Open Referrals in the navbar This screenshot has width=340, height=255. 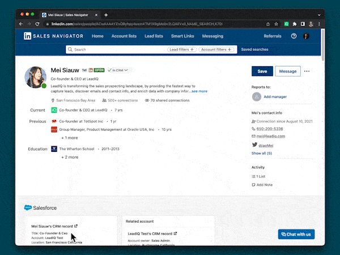(273, 36)
